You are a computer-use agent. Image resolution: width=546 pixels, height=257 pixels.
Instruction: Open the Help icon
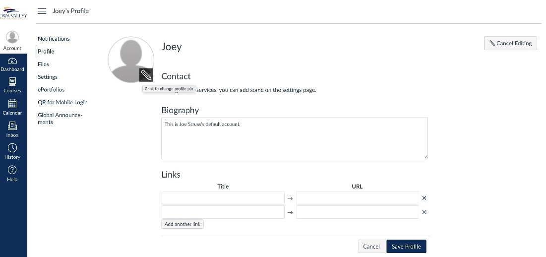point(12,170)
